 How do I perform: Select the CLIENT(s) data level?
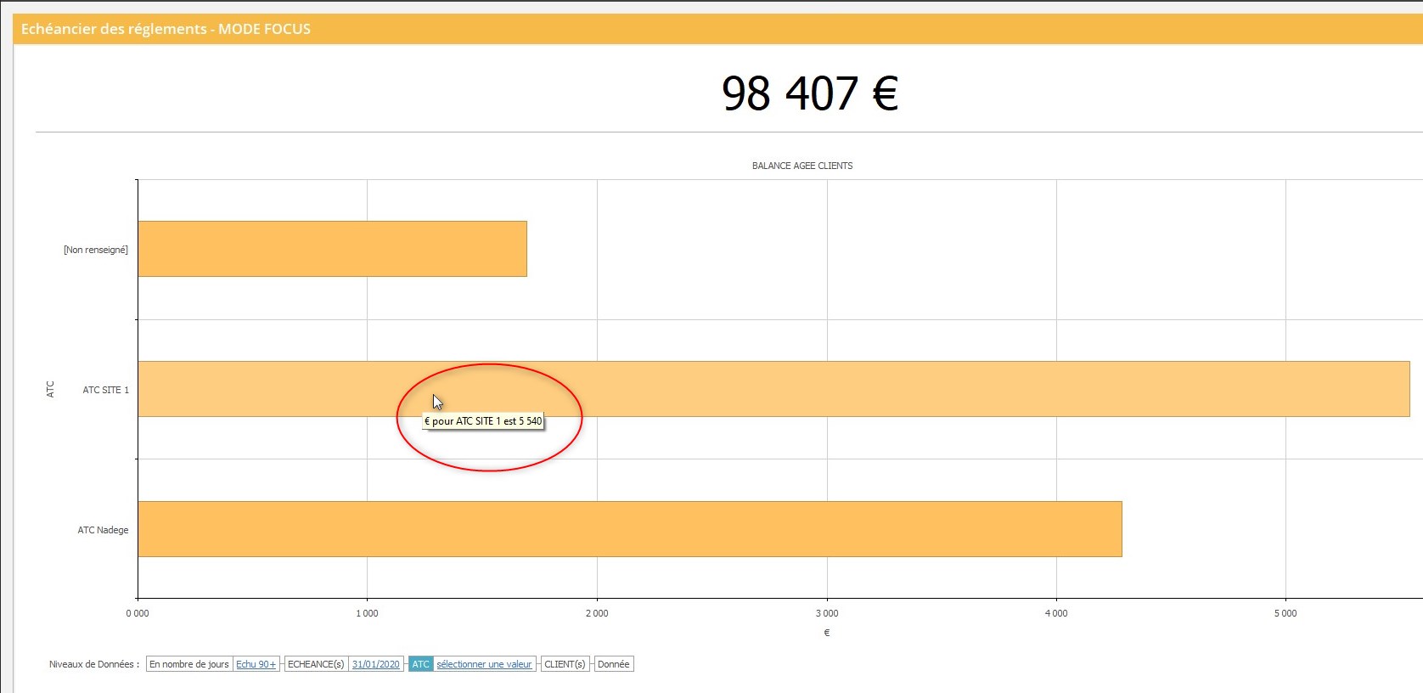point(565,664)
